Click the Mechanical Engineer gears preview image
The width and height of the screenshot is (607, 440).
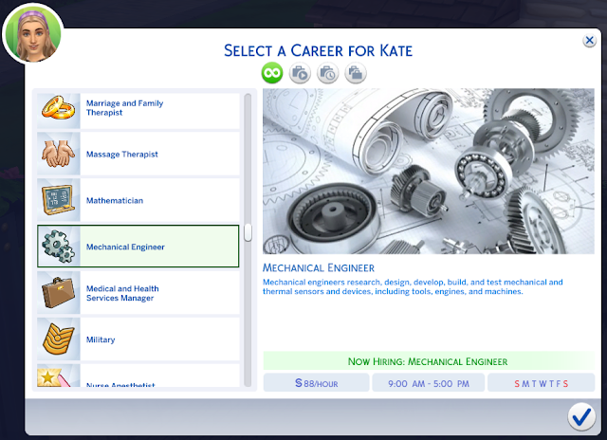[x=429, y=171]
